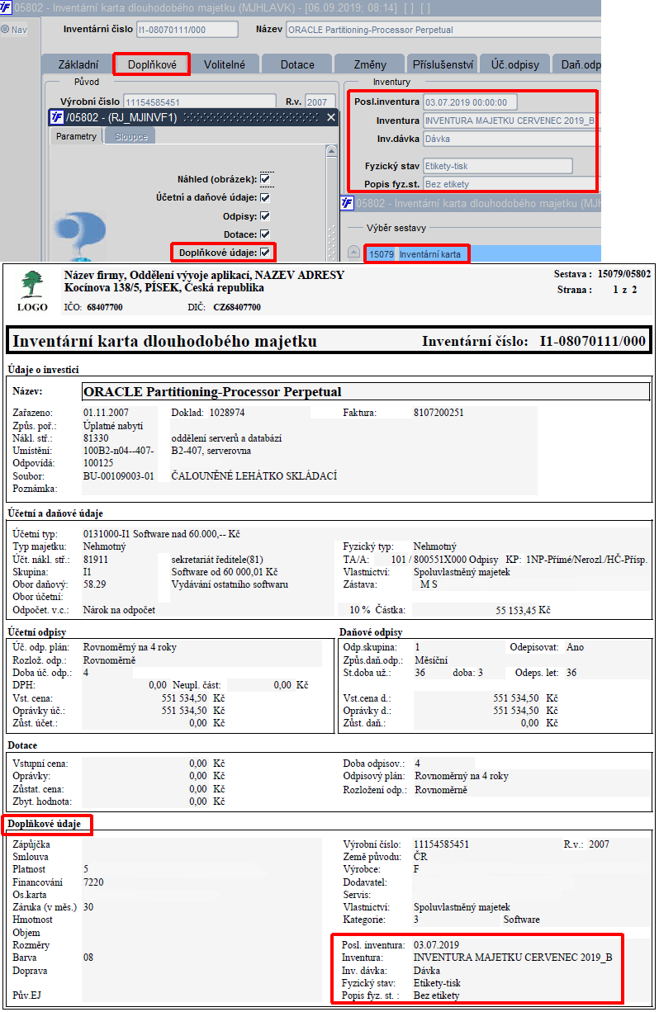Switch to the Dotace tab
The image size is (659, 1012).
click(297, 64)
